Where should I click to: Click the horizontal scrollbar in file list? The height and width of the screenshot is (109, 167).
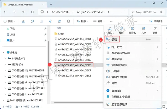pyautogui.click(x=79, y=103)
